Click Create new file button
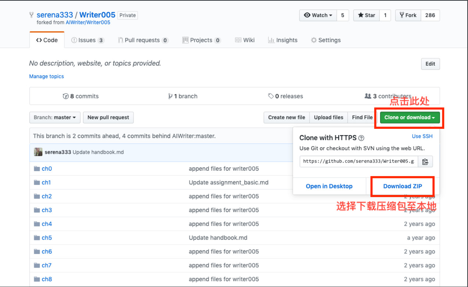Viewport: 468px width, 287px height. 287,117
